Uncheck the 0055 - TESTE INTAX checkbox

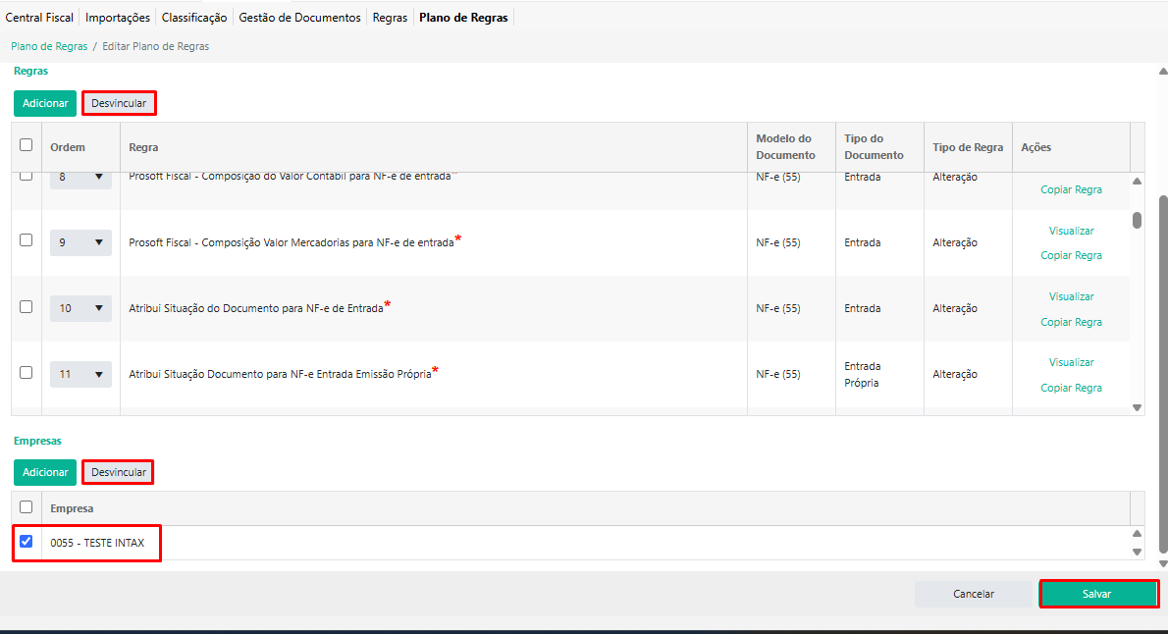tap(27, 541)
